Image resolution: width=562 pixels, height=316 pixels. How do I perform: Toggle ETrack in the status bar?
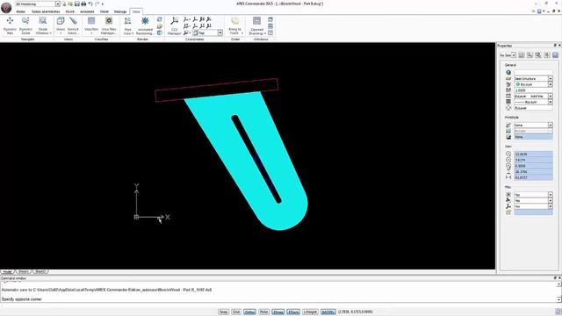pos(293,312)
